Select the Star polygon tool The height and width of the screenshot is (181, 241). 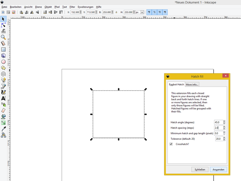click(x=3, y=68)
